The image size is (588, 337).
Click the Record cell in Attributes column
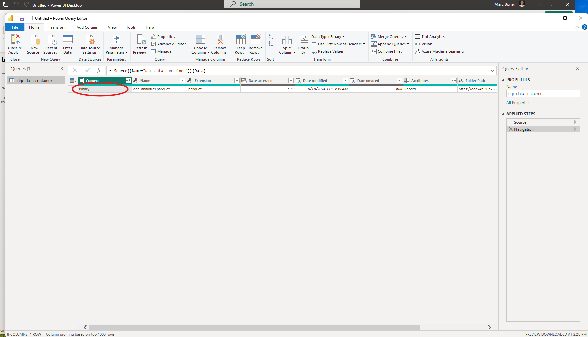[430, 89]
